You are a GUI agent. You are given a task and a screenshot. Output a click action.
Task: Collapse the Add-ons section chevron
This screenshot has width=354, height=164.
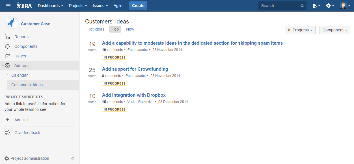(3, 66)
